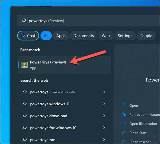Click the Pin to taskbar pin icon
The image size is (160, 144).
124,142
